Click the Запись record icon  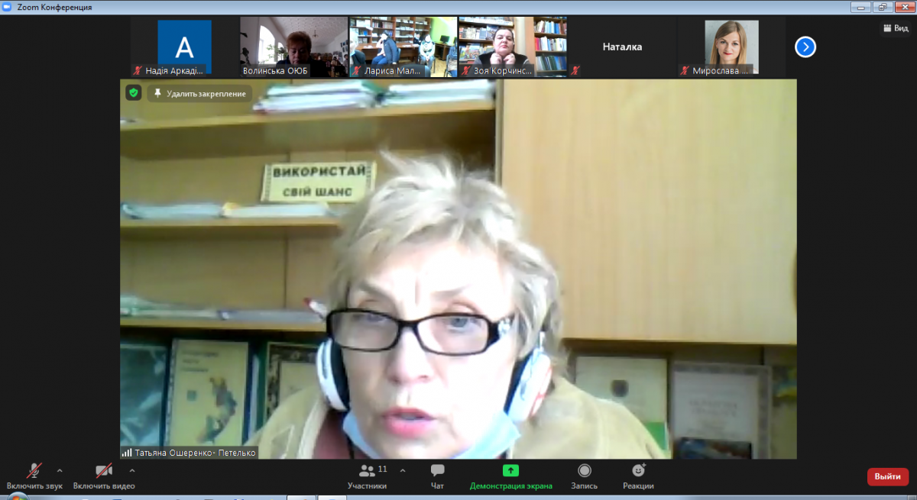tap(585, 476)
